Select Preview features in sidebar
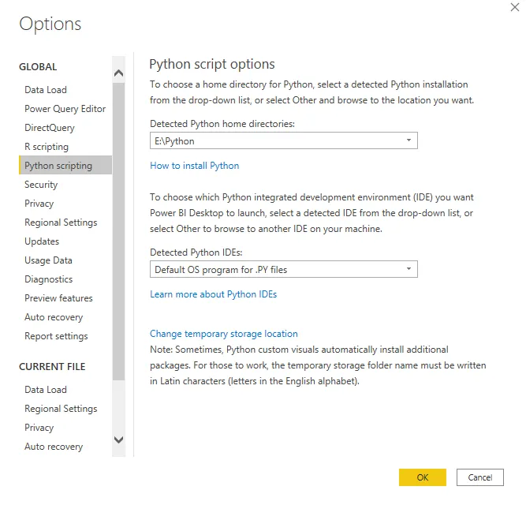 pyautogui.click(x=58, y=298)
